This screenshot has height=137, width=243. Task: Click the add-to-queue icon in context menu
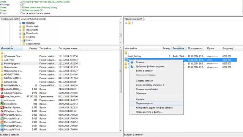(132, 67)
